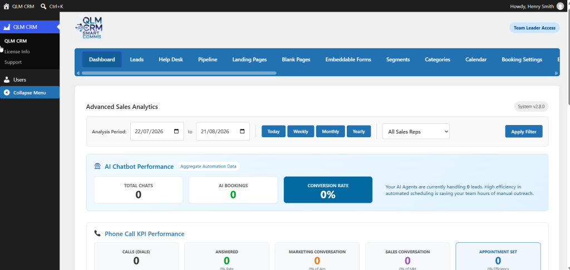Choose the Monthly period button

331,131
